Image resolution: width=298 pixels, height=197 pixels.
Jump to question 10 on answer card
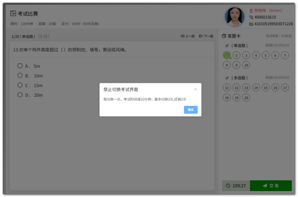click(x=246, y=65)
